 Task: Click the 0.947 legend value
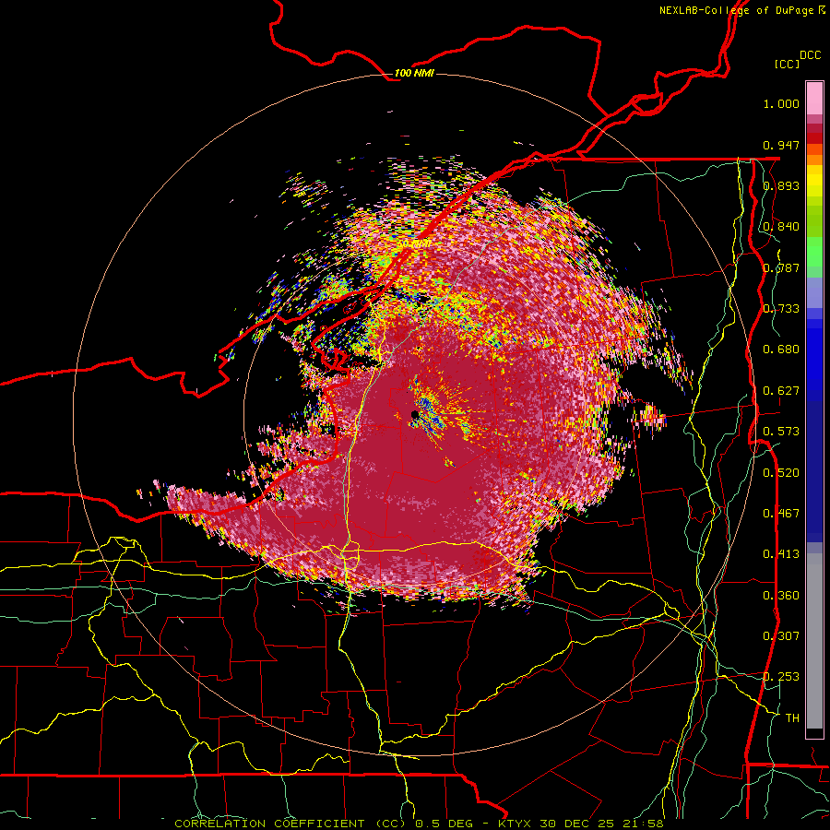(781, 145)
